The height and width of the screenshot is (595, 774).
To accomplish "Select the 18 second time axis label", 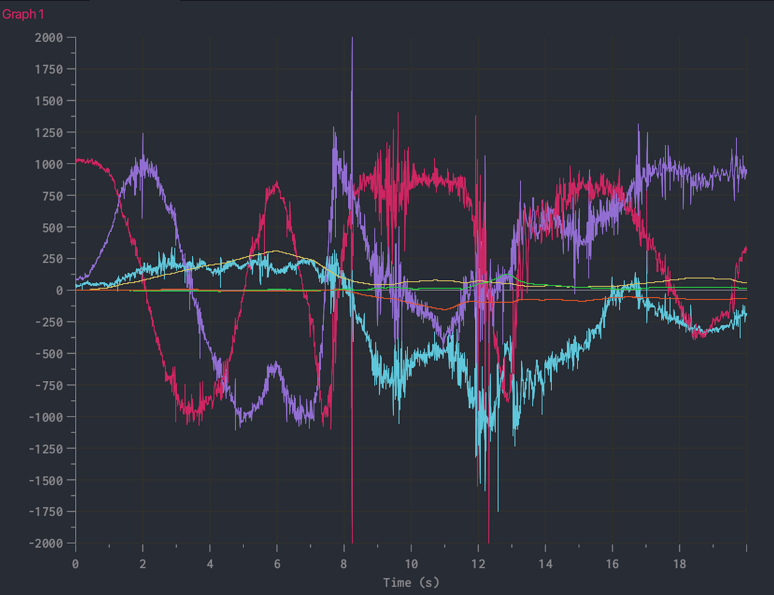I will coord(679,564).
